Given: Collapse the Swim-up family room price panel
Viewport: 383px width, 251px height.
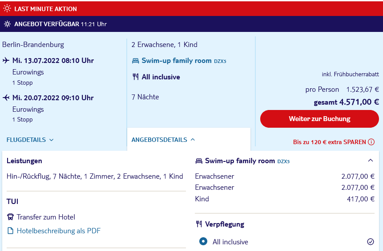Looking at the screenshot, I should pos(371,161).
